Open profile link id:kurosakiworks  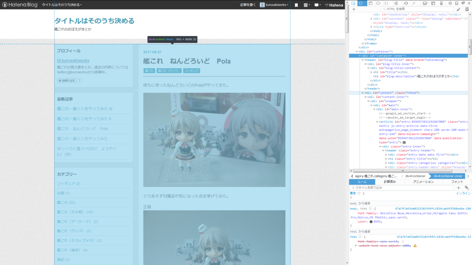click(73, 60)
